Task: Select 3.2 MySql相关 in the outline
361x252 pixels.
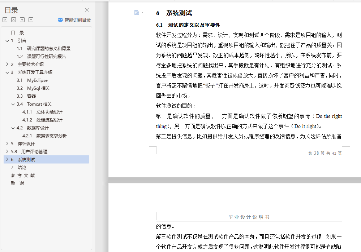Action: pos(33,88)
